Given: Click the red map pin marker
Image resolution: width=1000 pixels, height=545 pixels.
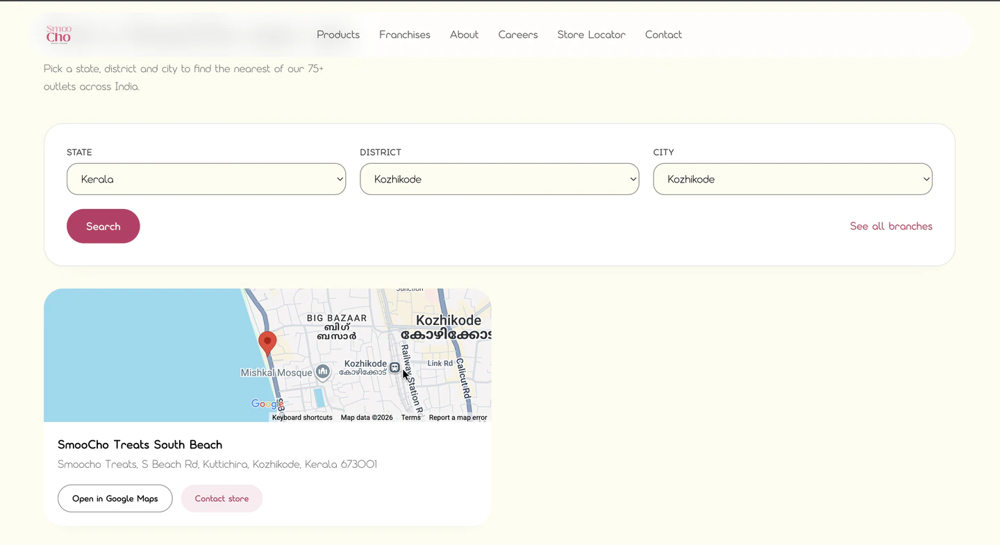Looking at the screenshot, I should [x=267, y=344].
